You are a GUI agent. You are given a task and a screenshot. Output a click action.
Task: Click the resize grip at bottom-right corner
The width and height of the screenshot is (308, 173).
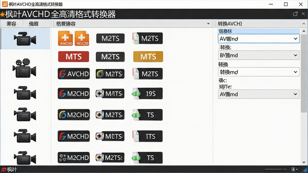[305, 170]
